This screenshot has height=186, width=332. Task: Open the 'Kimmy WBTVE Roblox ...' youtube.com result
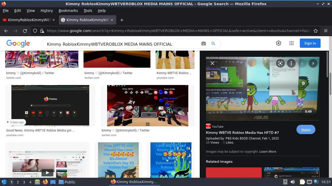point(174,73)
